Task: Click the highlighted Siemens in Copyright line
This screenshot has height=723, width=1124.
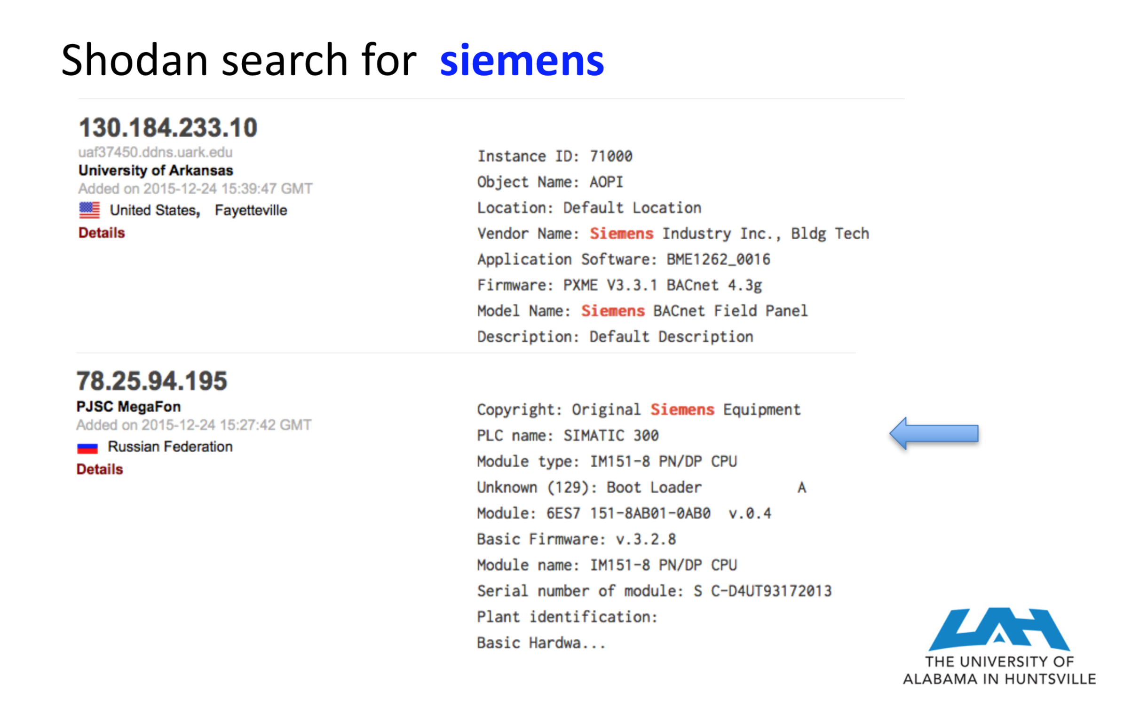Action: (x=682, y=409)
